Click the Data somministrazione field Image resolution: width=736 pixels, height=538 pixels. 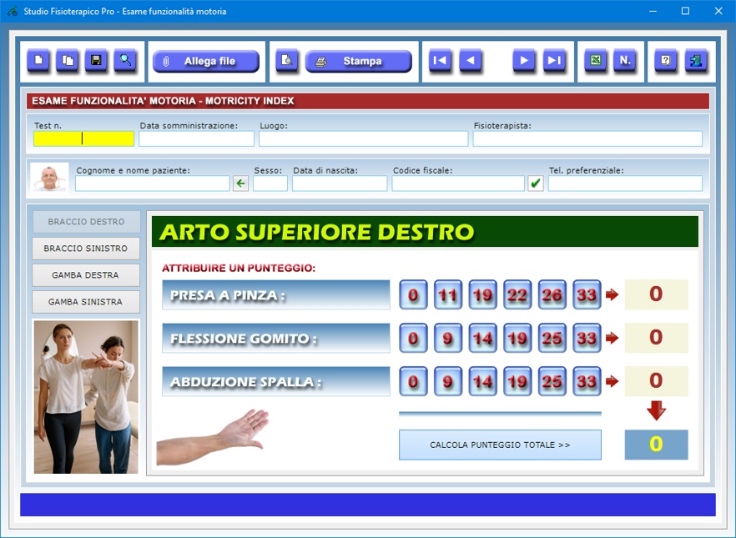pos(196,138)
